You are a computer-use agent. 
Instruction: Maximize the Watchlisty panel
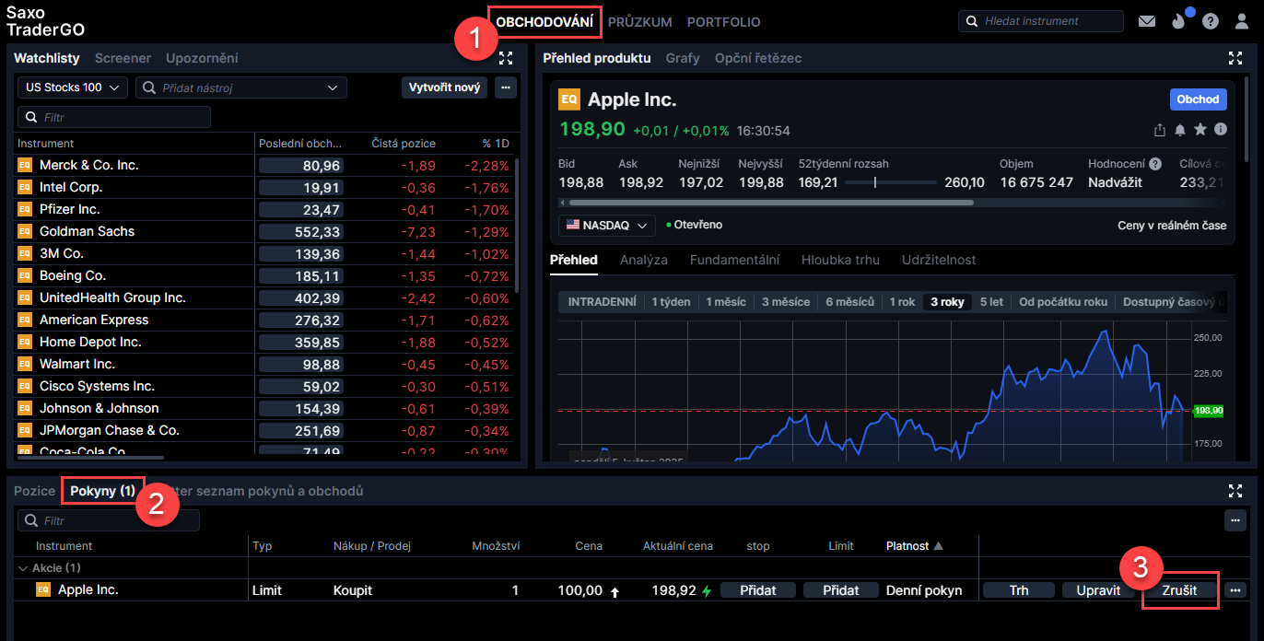click(506, 58)
